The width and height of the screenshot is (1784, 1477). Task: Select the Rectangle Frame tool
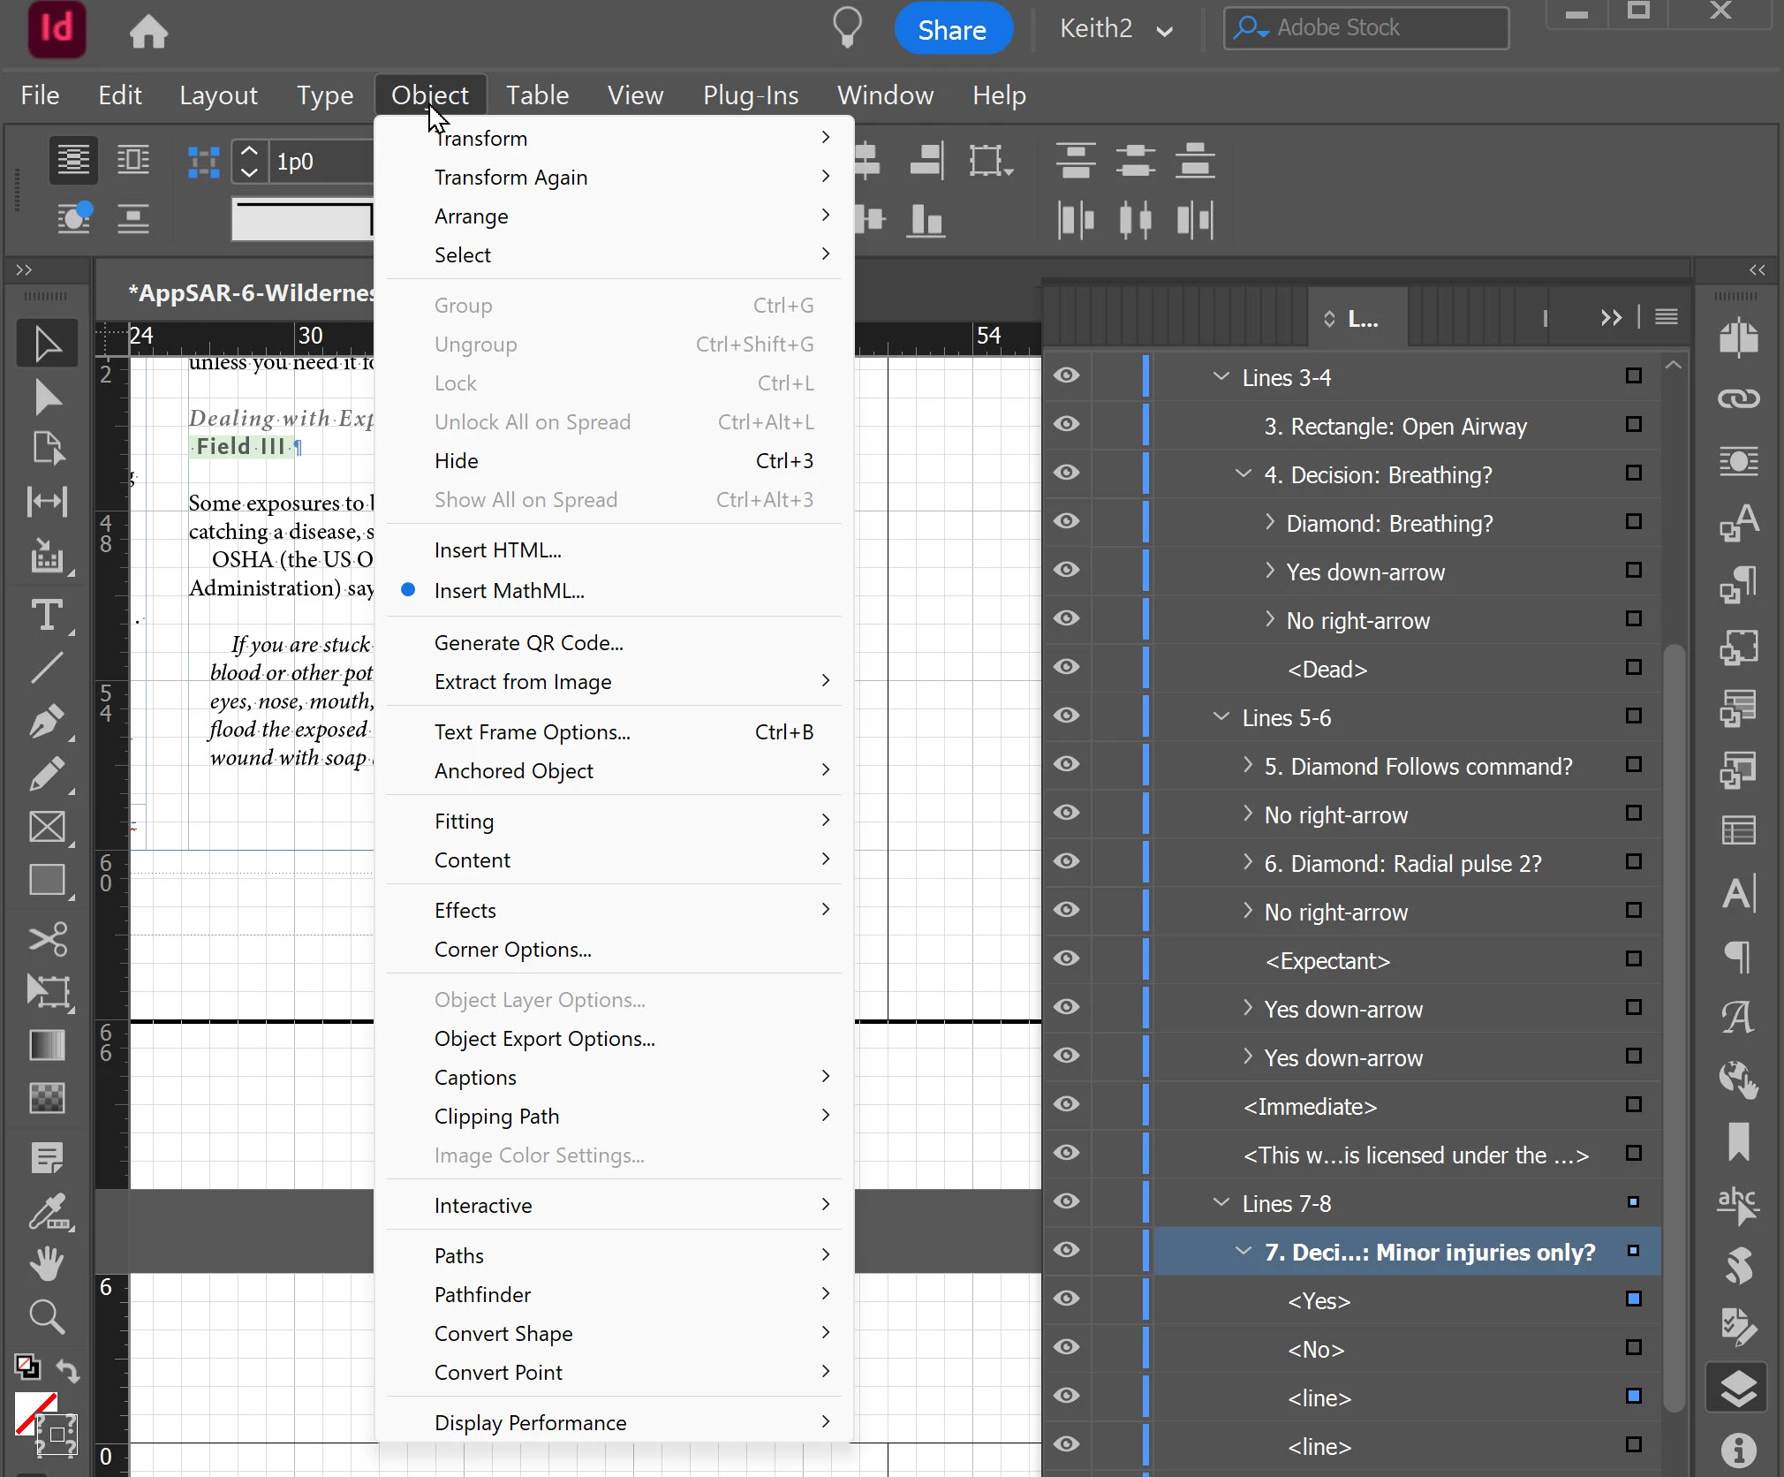point(46,828)
